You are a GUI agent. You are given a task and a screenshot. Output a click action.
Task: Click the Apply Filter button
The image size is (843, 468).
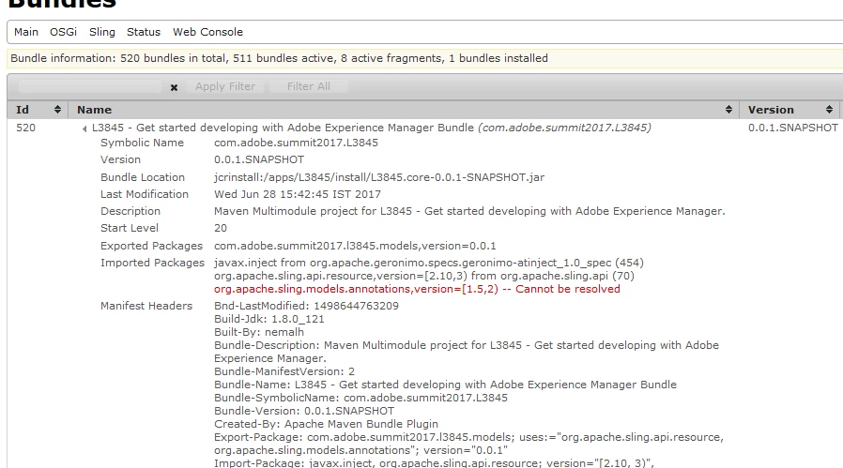pyautogui.click(x=225, y=86)
